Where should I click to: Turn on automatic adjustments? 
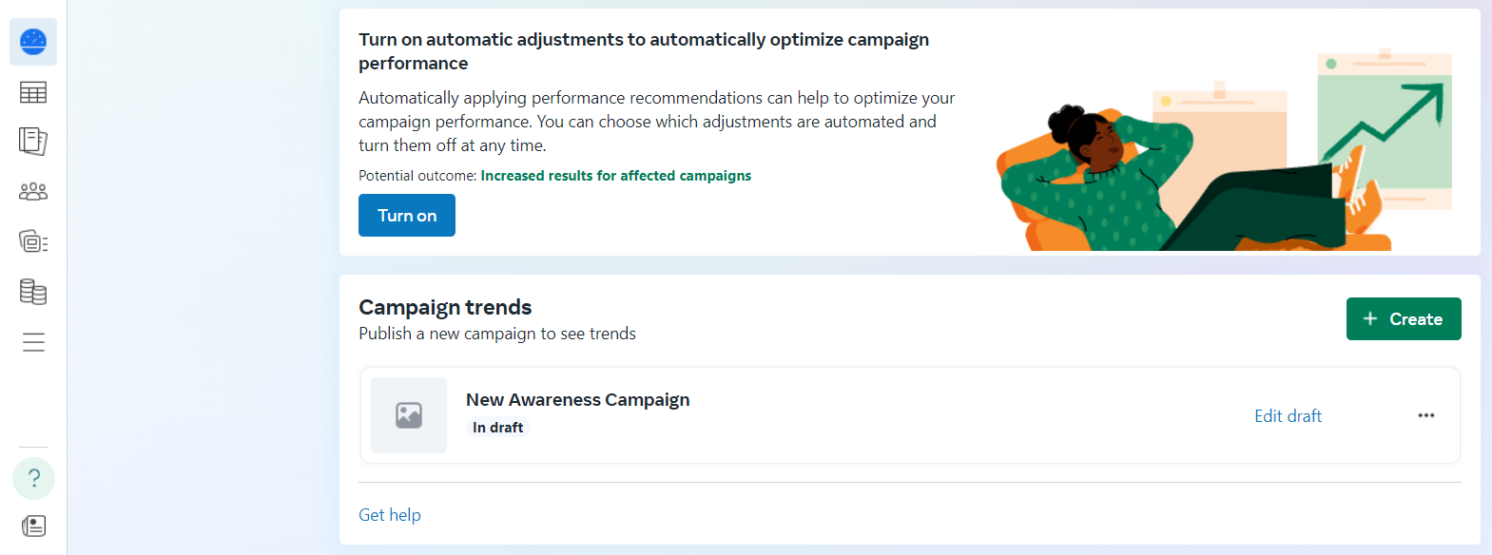pos(407,216)
